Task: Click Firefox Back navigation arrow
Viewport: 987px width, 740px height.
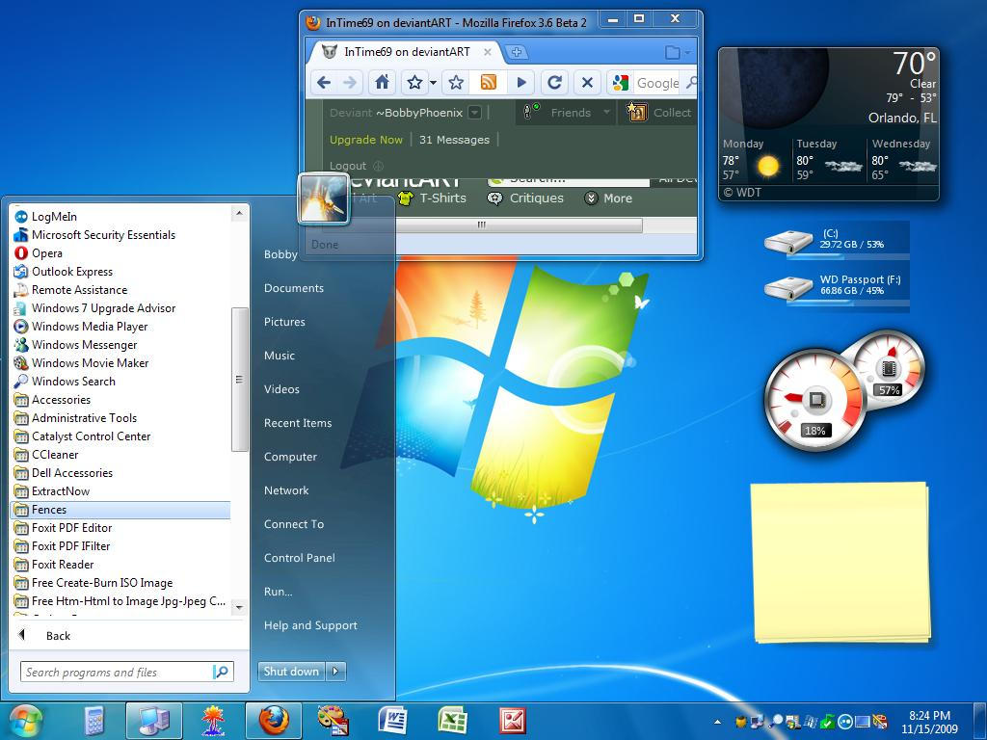Action: [x=324, y=83]
